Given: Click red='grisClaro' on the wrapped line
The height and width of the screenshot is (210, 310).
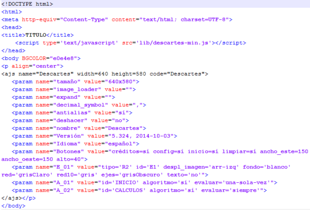Looking at the screenshot, I should 27,175.
